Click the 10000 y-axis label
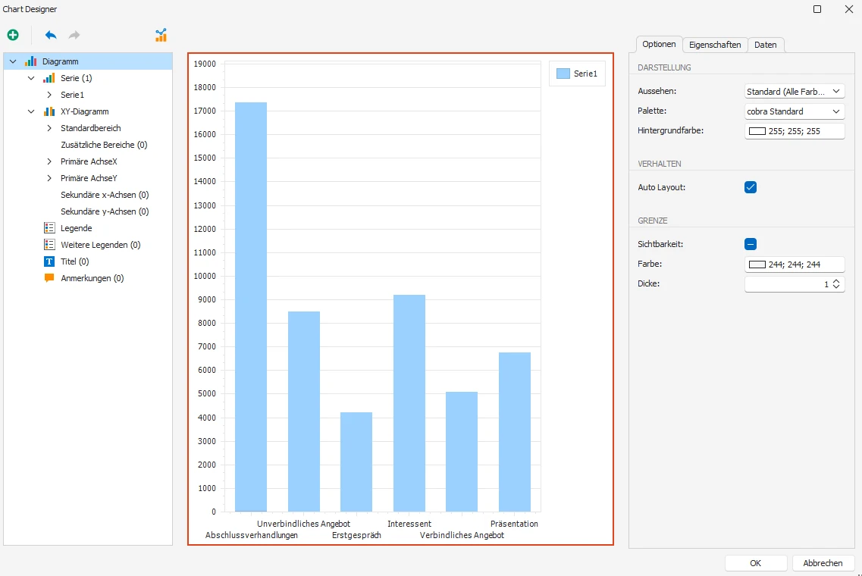Viewport: 862px width, 576px height. pyautogui.click(x=205, y=276)
